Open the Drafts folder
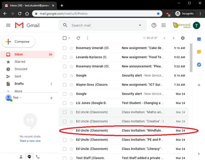Screen dimensions: 205x160 point(19,84)
